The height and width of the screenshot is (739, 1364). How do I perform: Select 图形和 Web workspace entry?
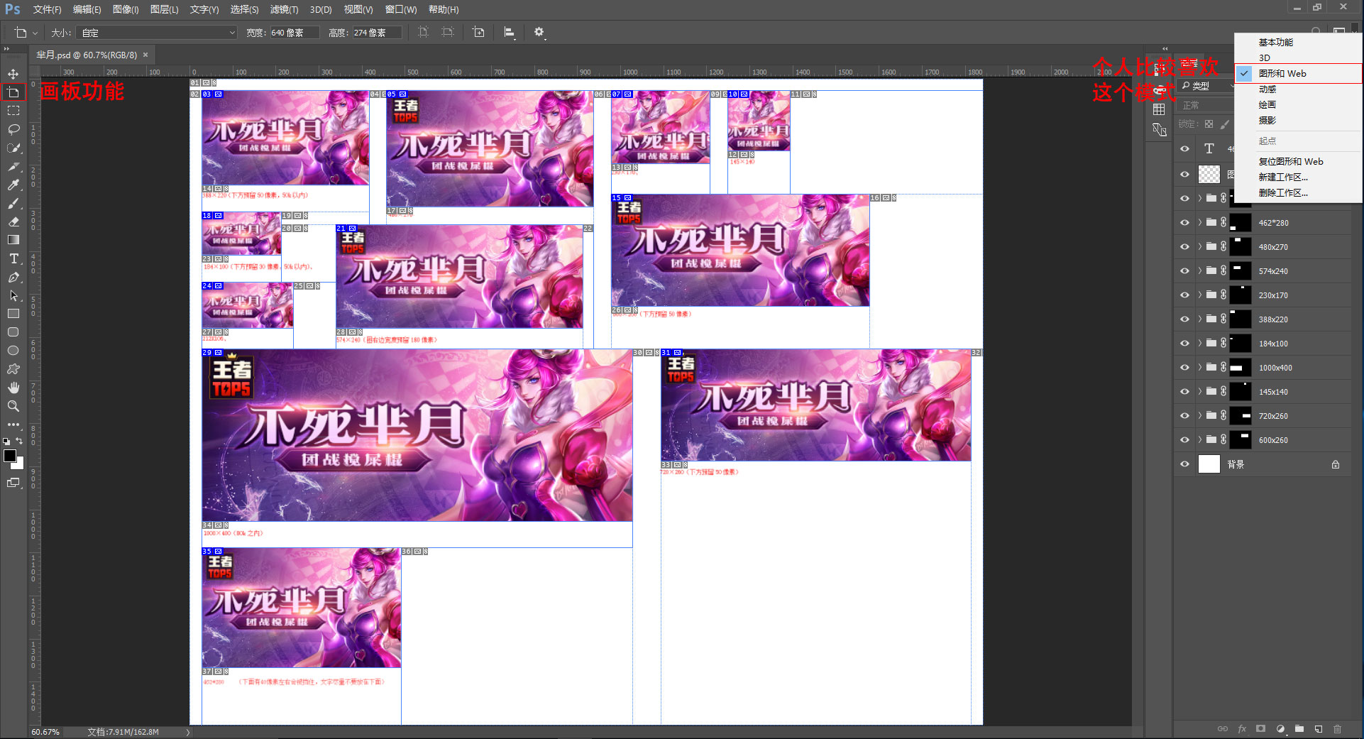point(1298,73)
